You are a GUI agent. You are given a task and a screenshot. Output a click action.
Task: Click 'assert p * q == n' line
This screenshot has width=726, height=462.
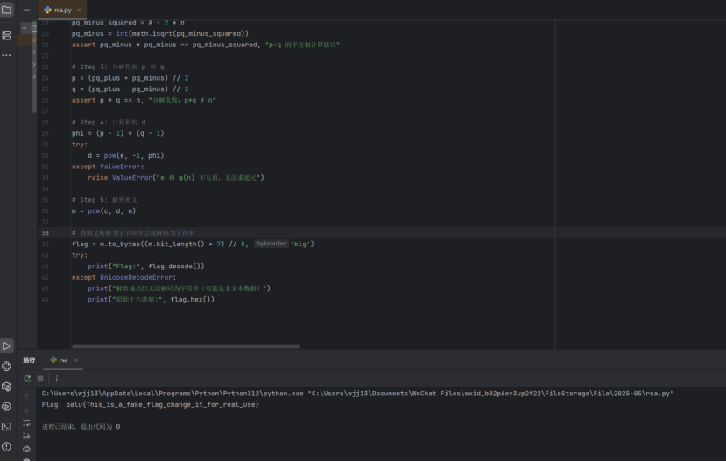click(144, 100)
